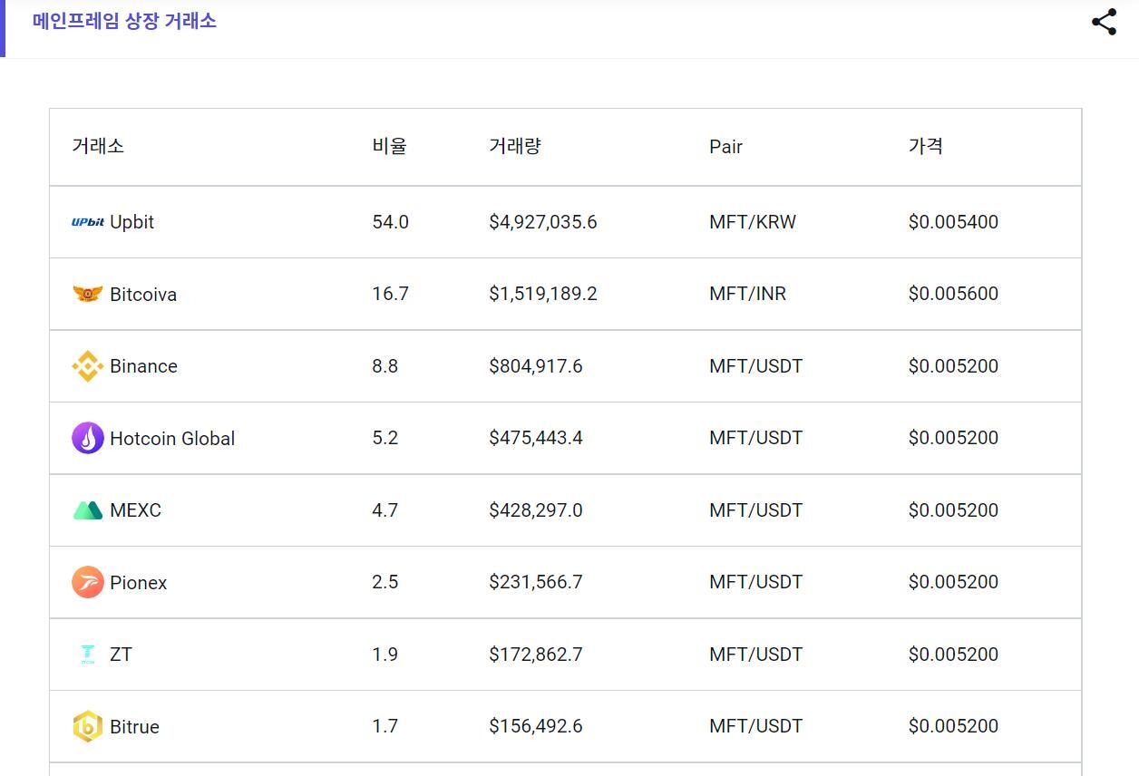Click the Pionex orange logo

pyautogui.click(x=88, y=582)
